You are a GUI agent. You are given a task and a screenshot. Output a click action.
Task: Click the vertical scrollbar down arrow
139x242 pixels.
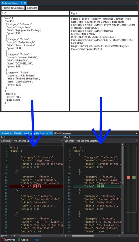pyautogui.click(x=123, y=232)
